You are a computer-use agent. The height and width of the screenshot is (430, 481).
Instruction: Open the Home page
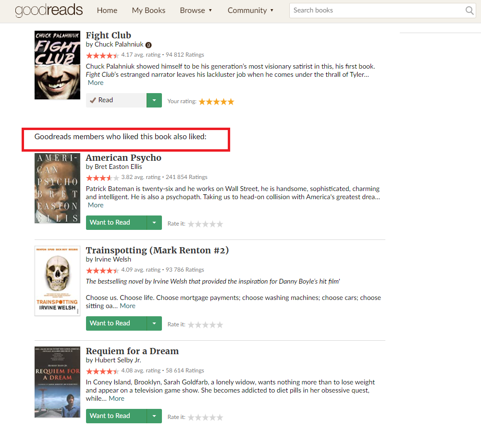(107, 11)
